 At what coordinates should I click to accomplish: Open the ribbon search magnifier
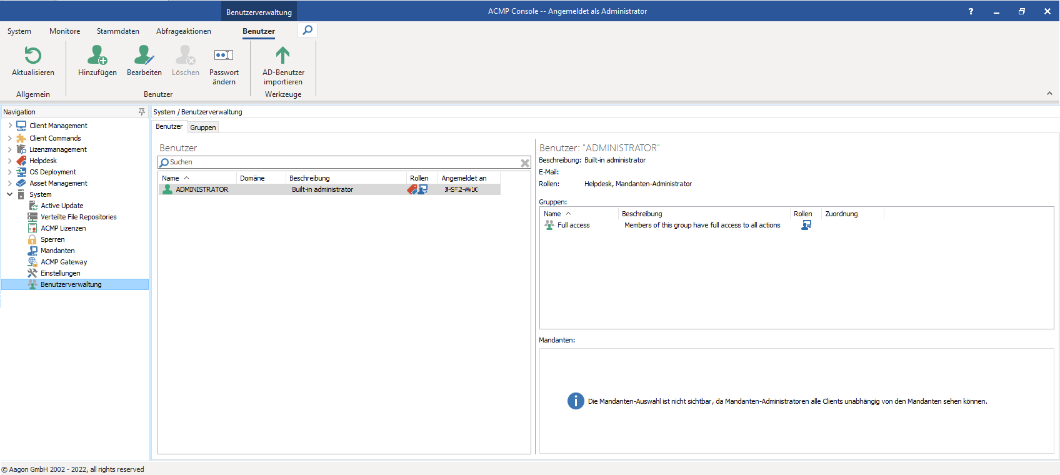click(307, 30)
